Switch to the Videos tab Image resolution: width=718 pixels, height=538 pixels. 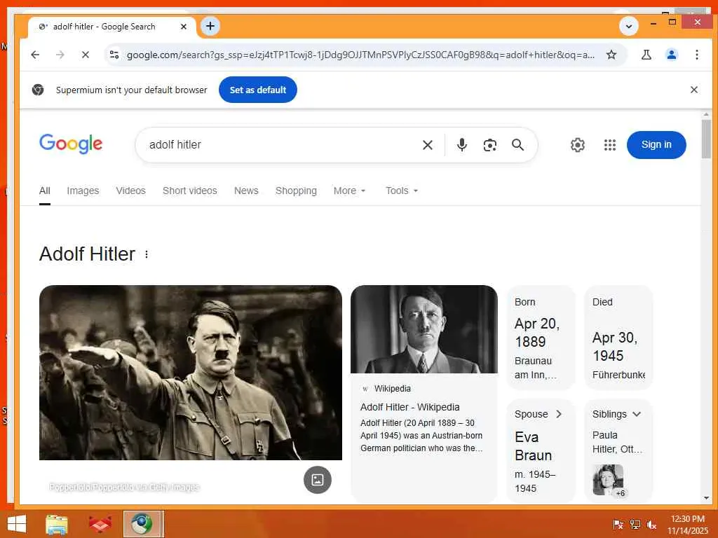pos(130,191)
